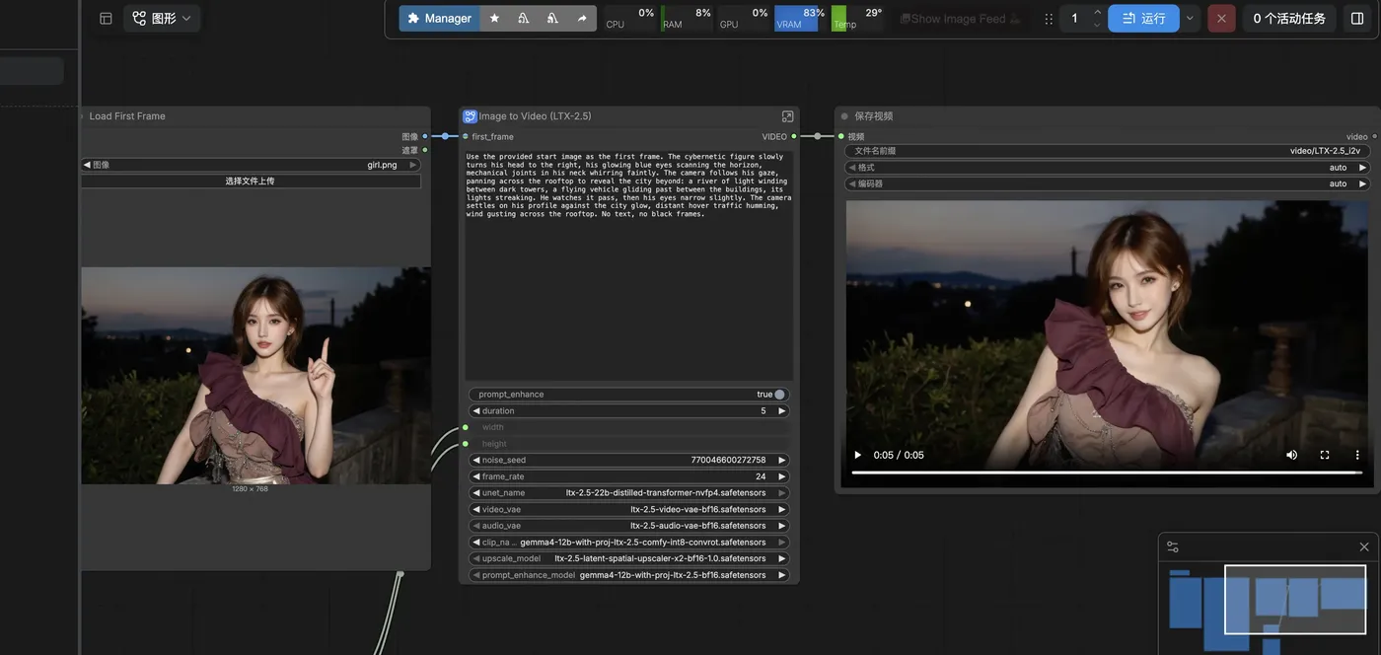Toggle the prompt_enhance switch
The width and height of the screenshot is (1381, 655).
[779, 395]
